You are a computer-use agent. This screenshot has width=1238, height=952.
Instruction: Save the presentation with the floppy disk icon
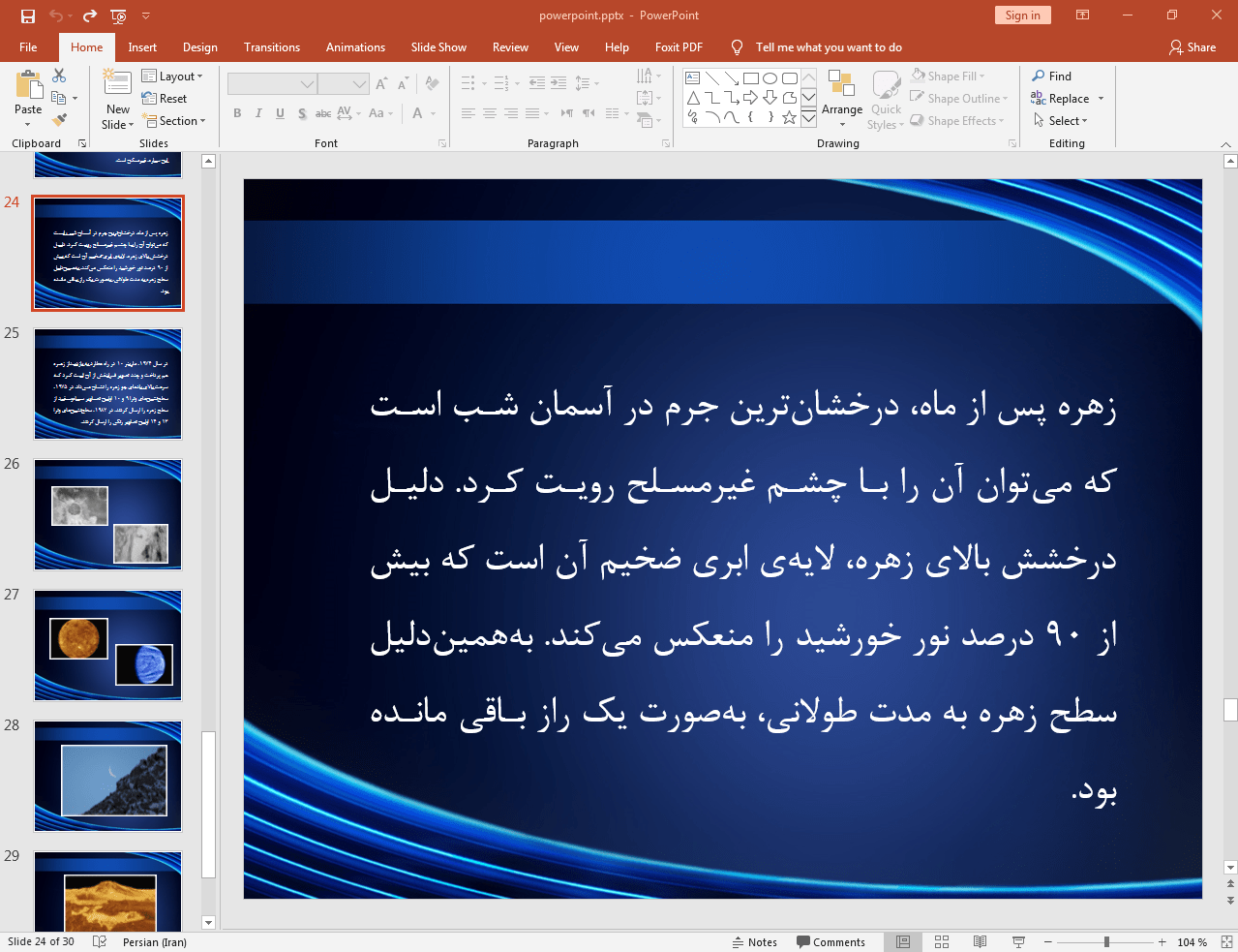pos(28,15)
